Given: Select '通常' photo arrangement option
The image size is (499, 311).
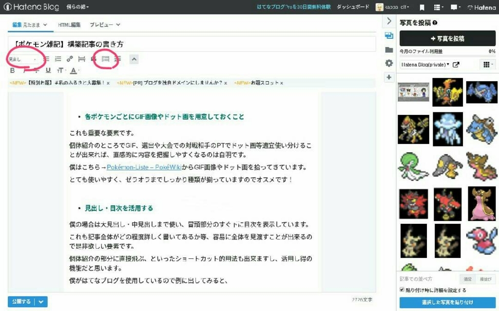Looking at the screenshot, I should point(468,279).
